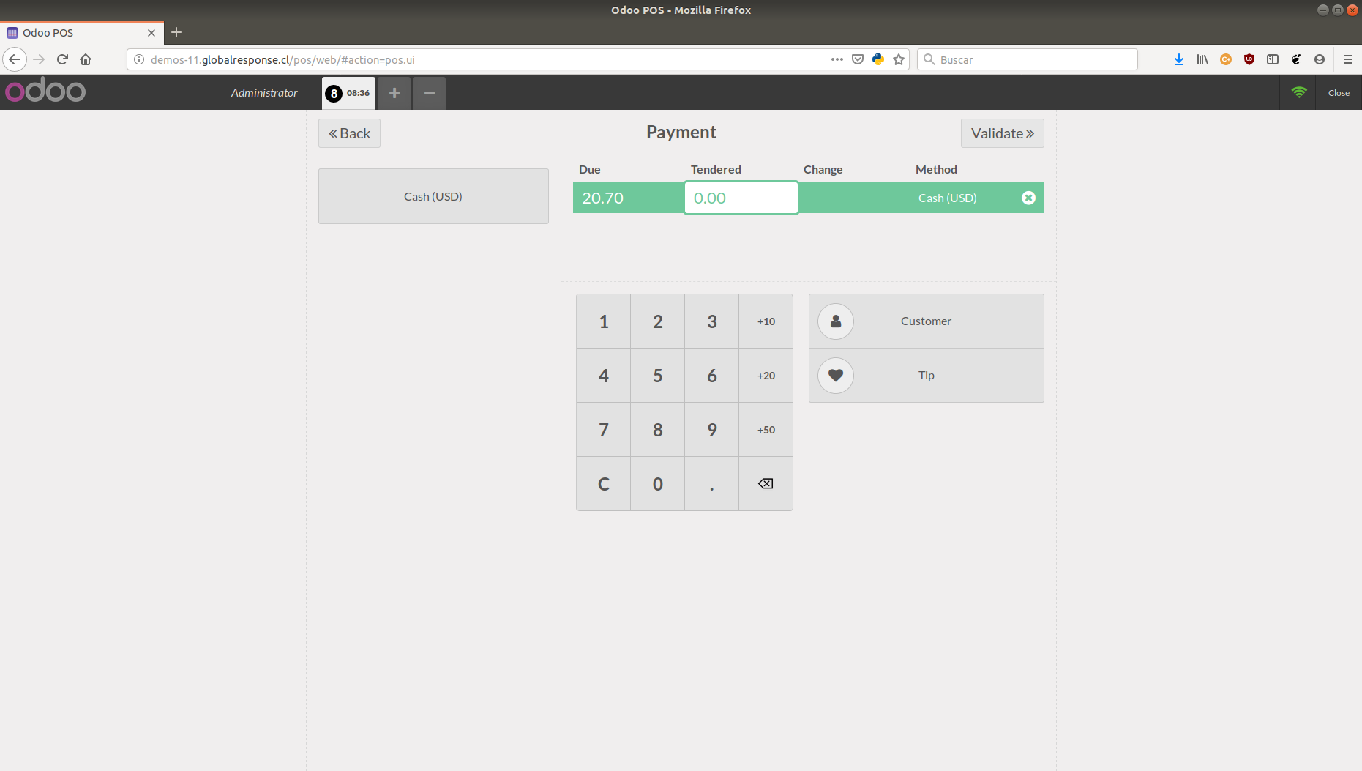Screen dimensions: 1362x771
Task: Switch to the order tab showing 08:36
Action: [348, 93]
